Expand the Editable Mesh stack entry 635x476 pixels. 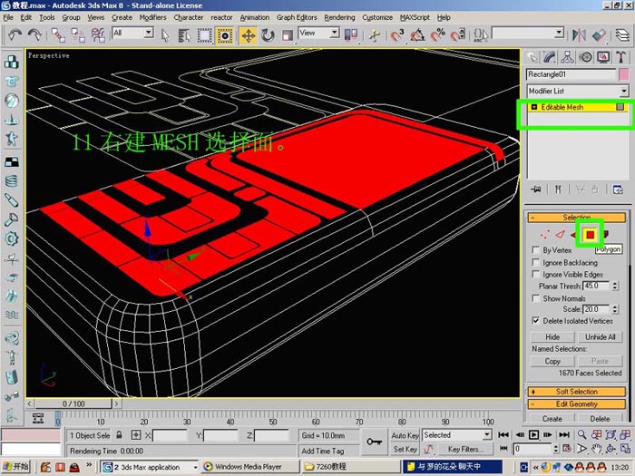pos(534,107)
